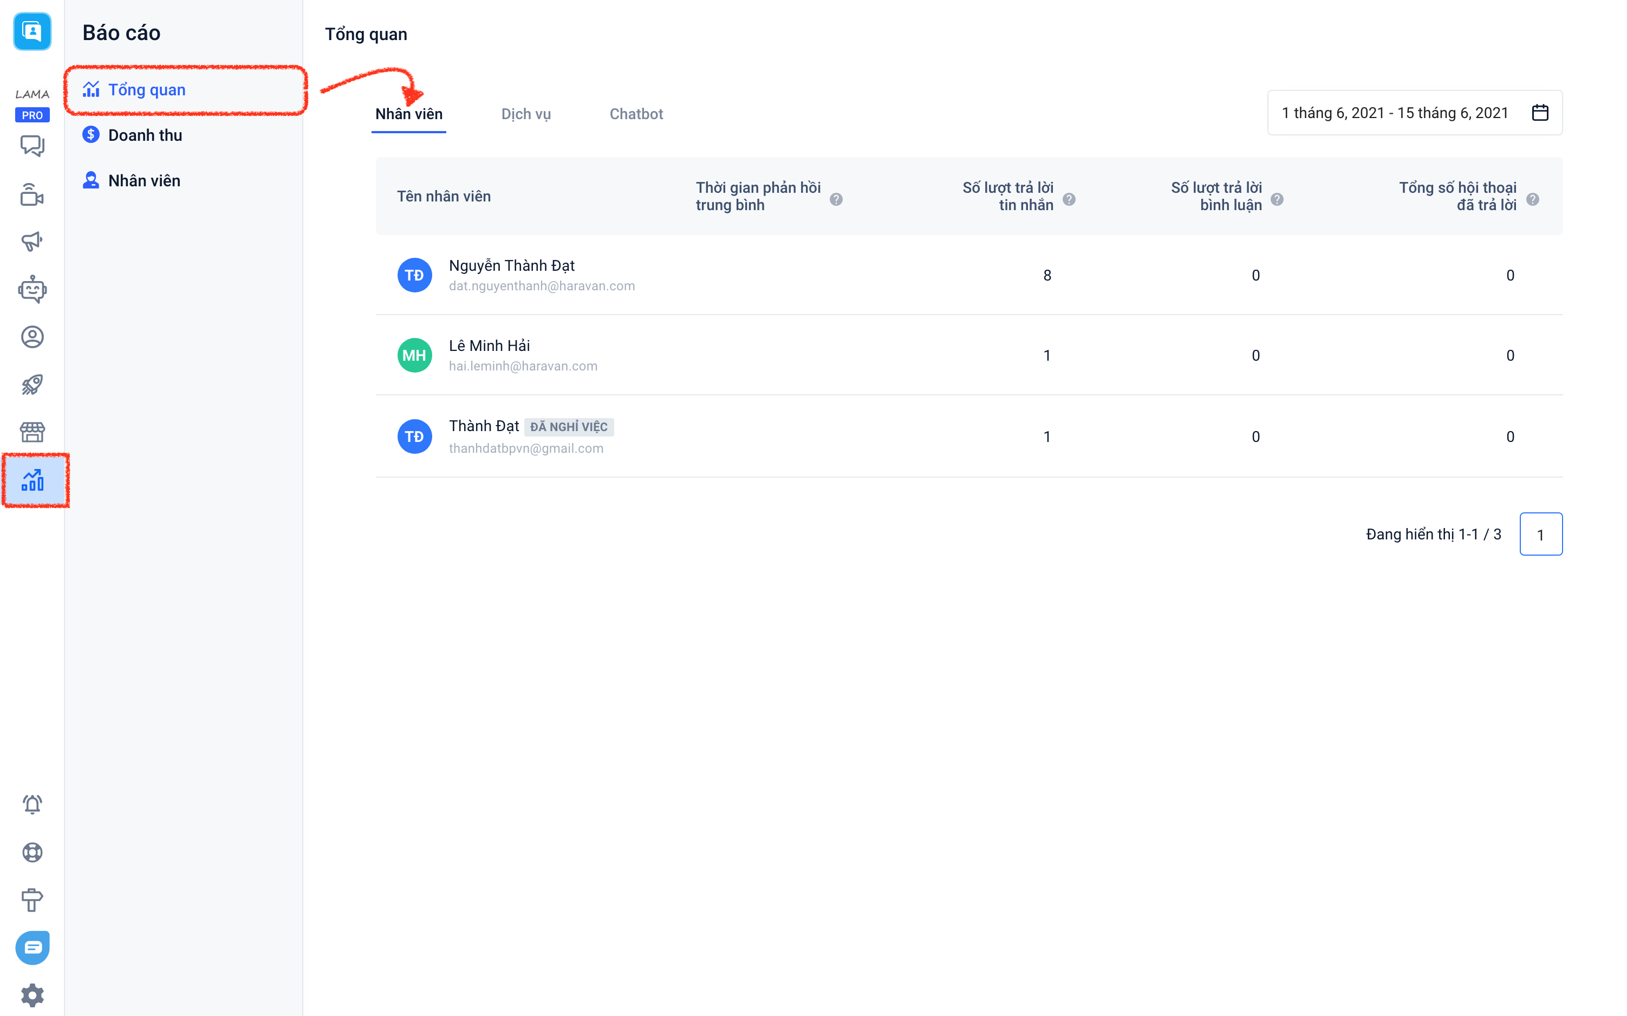Click help icon beside Thời gian phản hồi

(836, 199)
